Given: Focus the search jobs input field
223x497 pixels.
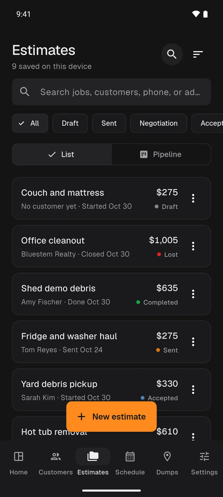Looking at the screenshot, I should 111,92.
